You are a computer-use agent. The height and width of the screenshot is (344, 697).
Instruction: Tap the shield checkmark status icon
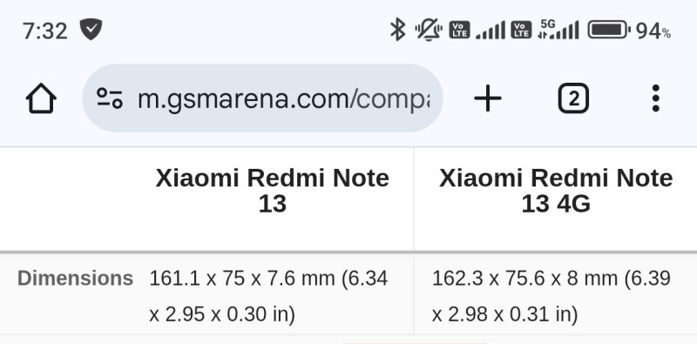tap(91, 30)
